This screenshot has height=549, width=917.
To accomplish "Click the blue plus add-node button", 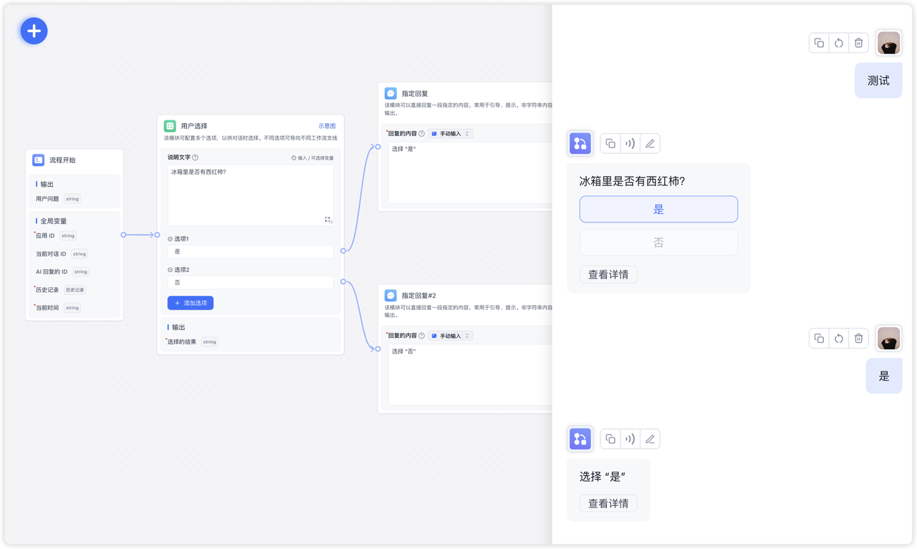I will (x=34, y=31).
